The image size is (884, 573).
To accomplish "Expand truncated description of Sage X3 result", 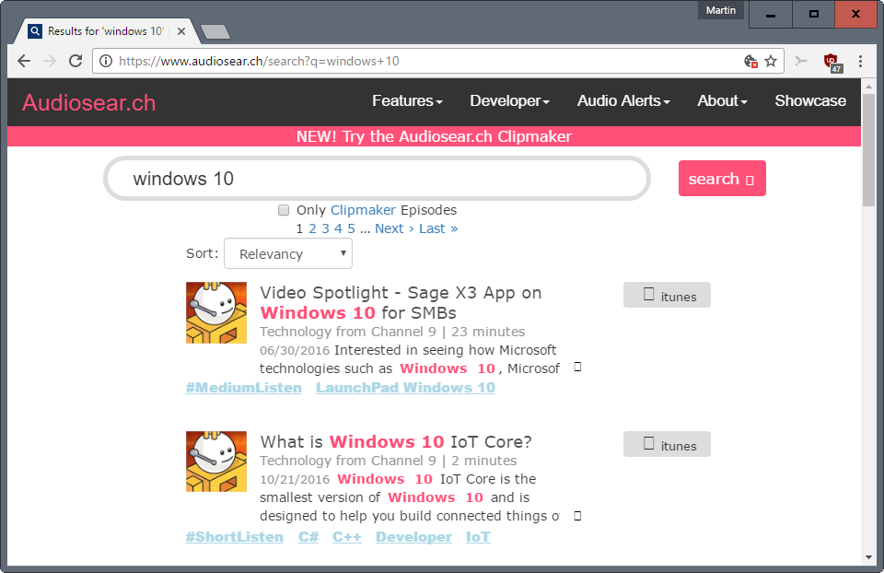I will [577, 368].
